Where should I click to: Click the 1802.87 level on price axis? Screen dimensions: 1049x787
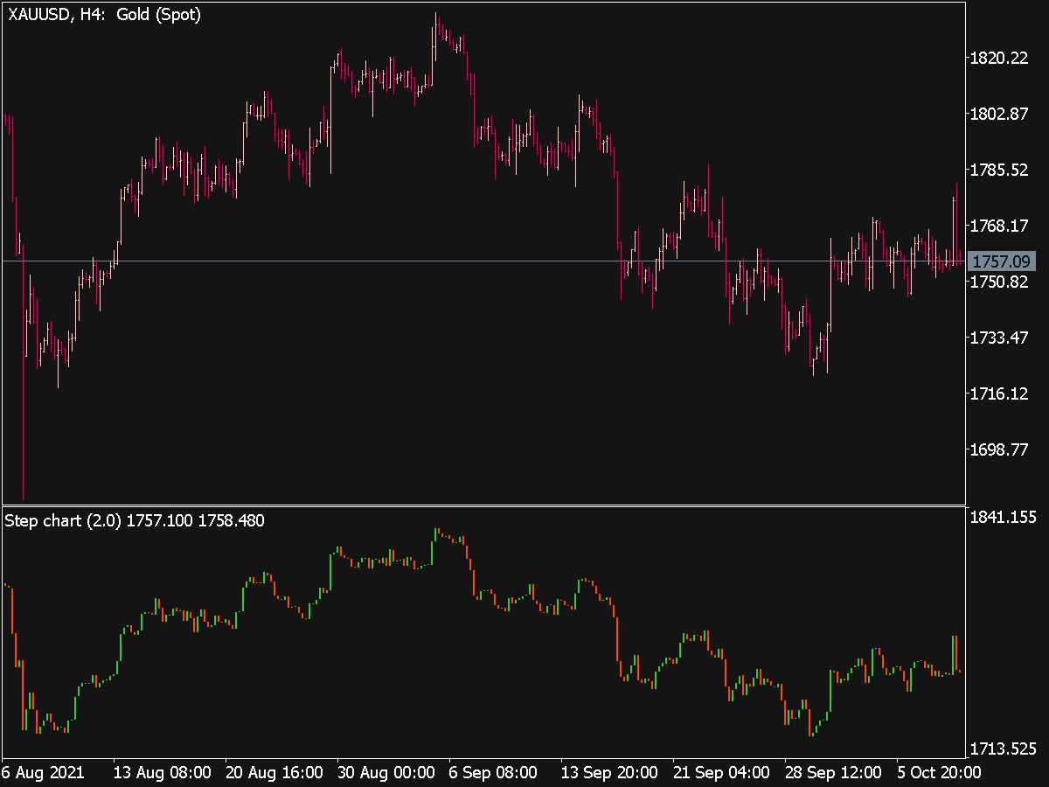click(x=999, y=115)
